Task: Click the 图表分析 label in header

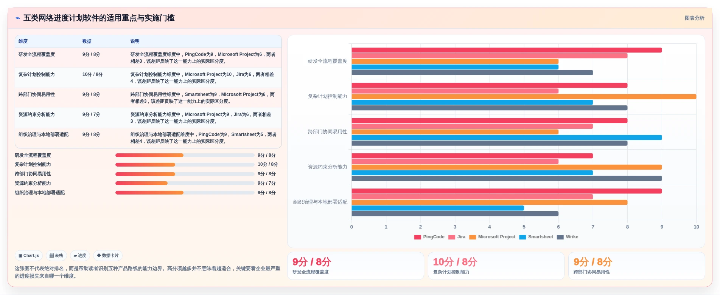Action: (x=694, y=18)
